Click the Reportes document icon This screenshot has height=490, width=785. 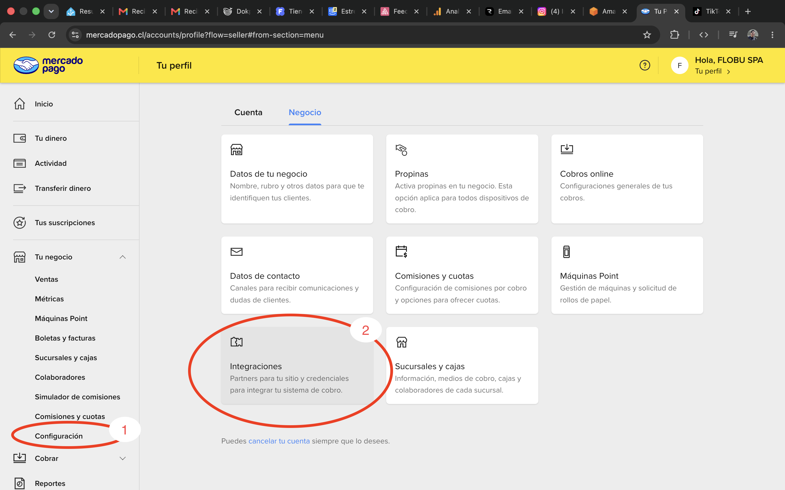pyautogui.click(x=19, y=483)
